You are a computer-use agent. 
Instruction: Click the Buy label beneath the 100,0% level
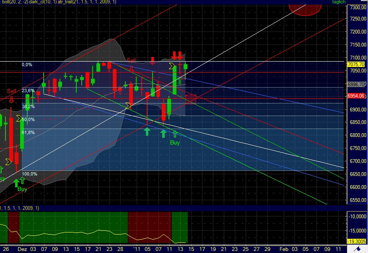coord(22,189)
